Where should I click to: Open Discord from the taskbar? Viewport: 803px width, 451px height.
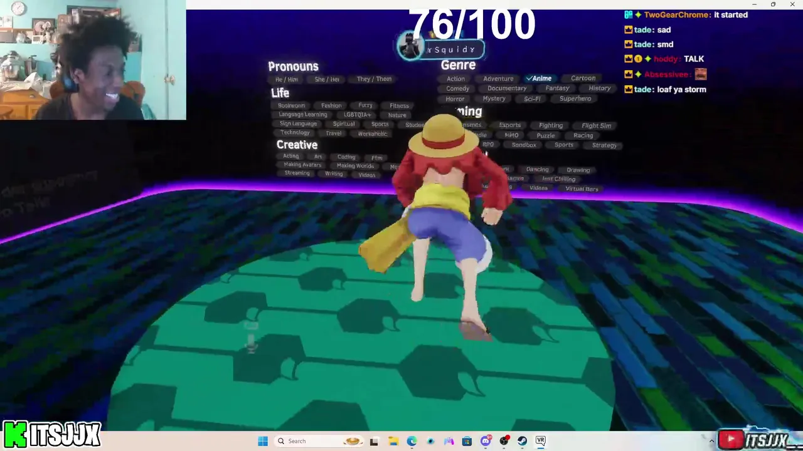tap(486, 441)
